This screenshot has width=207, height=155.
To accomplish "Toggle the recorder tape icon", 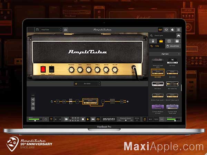I will [x=160, y=30].
